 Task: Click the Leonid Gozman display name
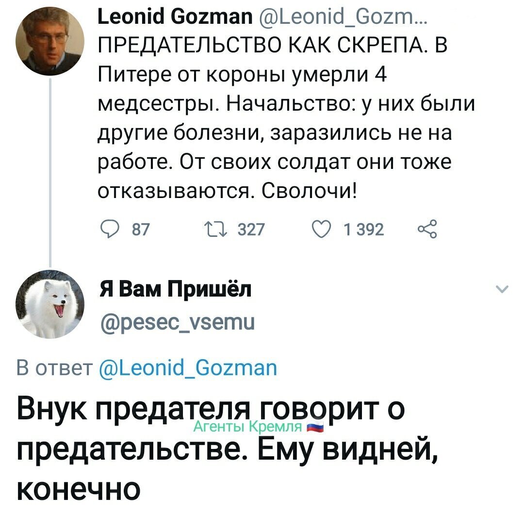pyautogui.click(x=176, y=17)
